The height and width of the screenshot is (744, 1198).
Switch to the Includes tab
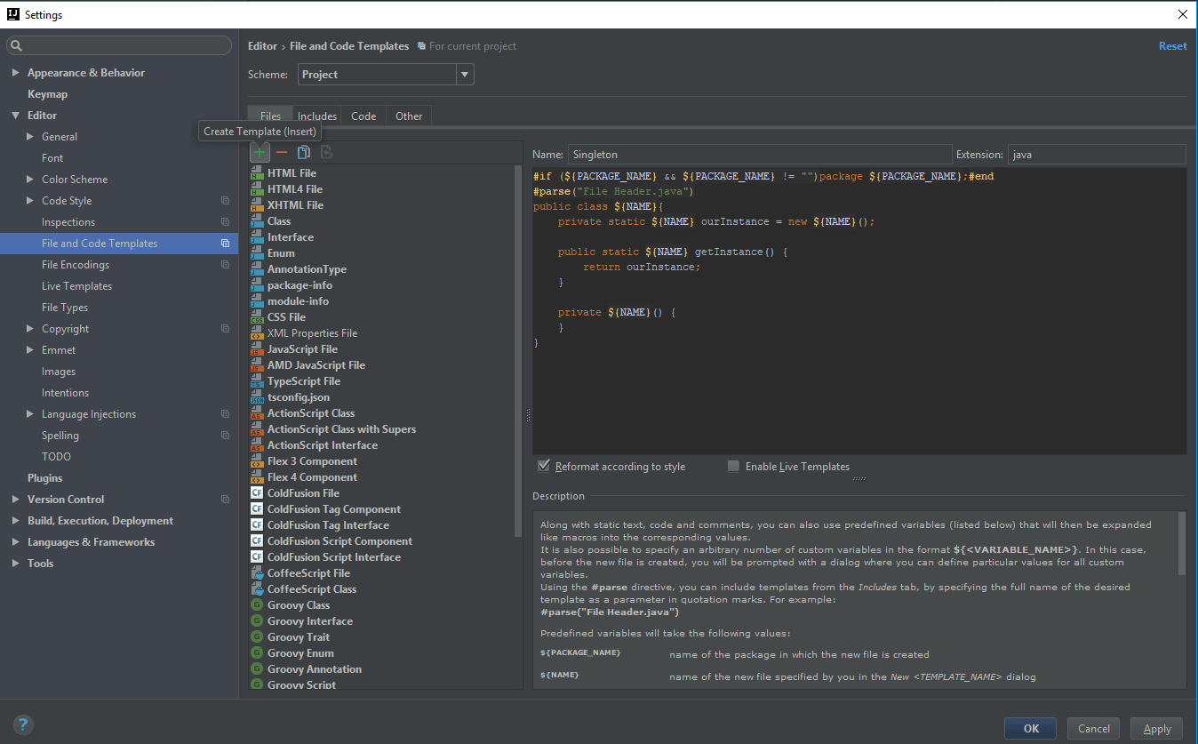(x=317, y=116)
